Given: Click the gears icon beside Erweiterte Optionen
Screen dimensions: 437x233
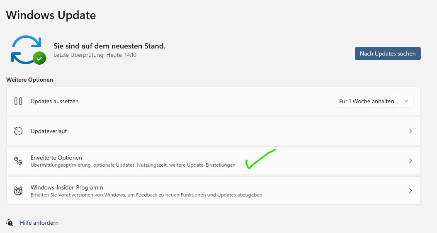Looking at the screenshot, I should click(x=18, y=161).
